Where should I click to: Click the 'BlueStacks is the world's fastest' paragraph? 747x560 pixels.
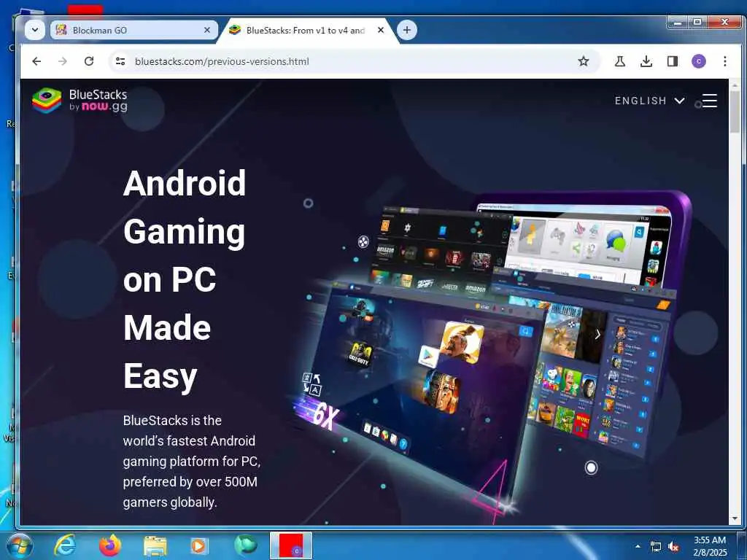tap(192, 461)
